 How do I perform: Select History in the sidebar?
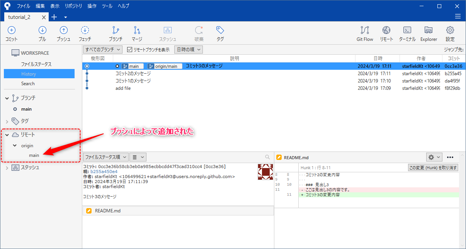pyautogui.click(x=39, y=74)
